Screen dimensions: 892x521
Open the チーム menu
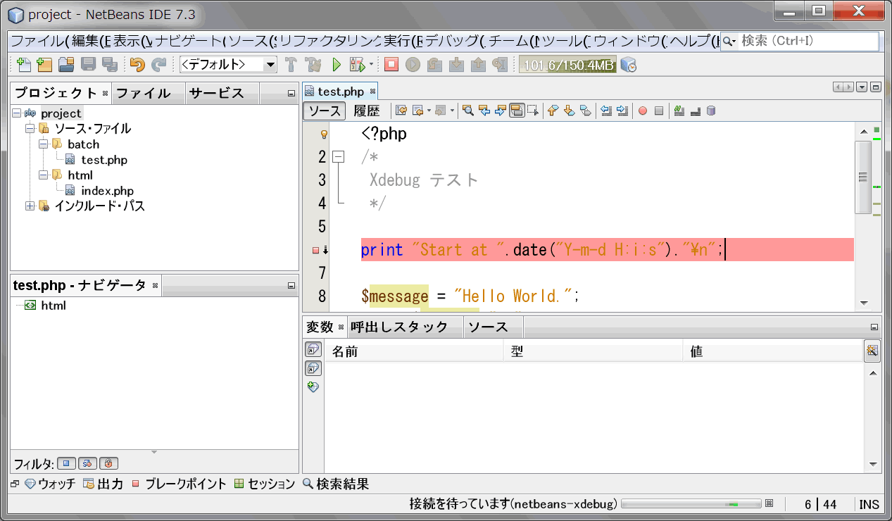pos(513,42)
